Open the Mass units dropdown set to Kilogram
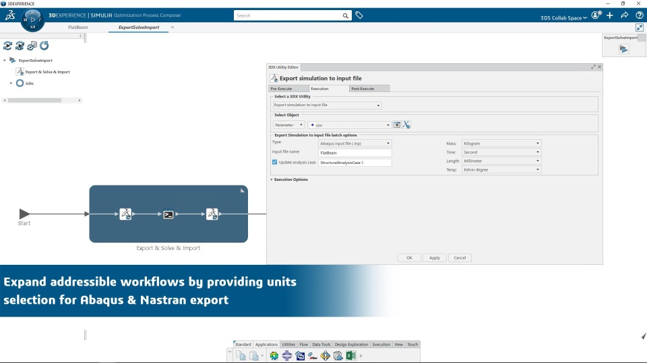 (501, 143)
